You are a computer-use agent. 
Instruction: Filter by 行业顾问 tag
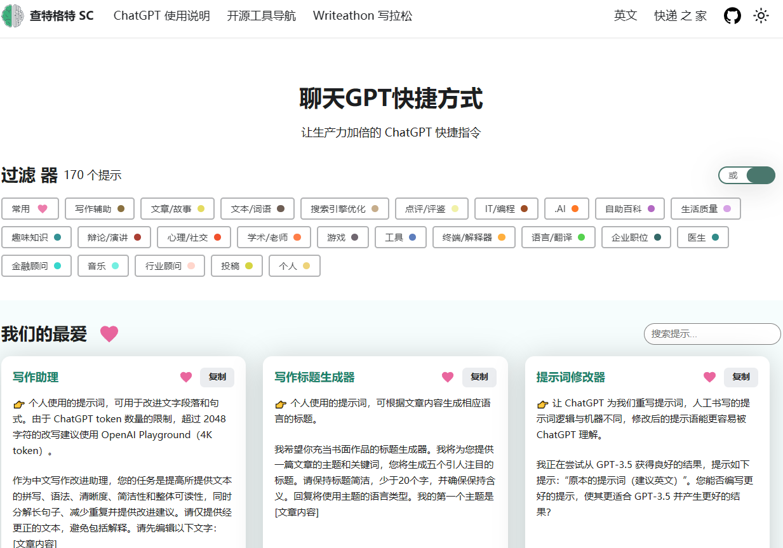click(170, 265)
